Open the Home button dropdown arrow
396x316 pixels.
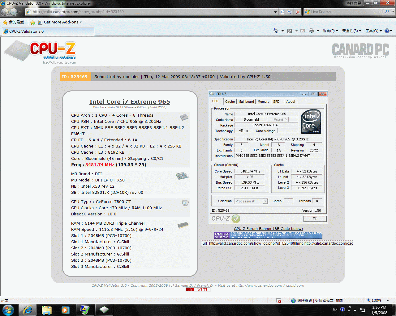282,31
